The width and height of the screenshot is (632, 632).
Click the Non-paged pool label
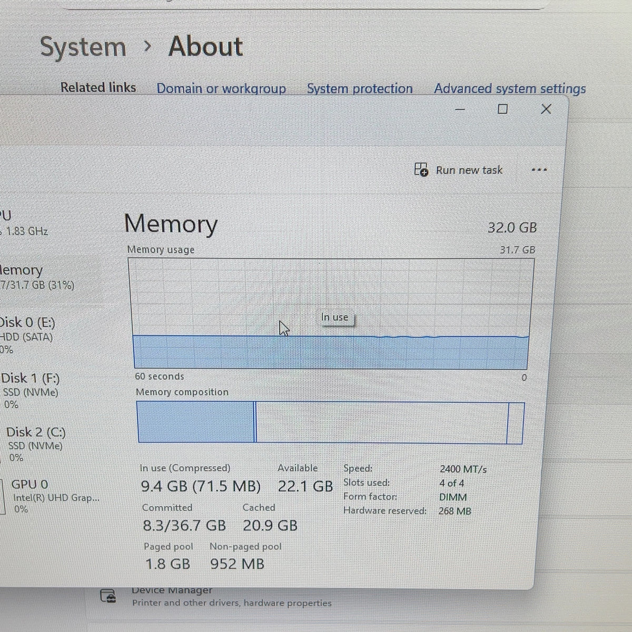click(x=246, y=547)
